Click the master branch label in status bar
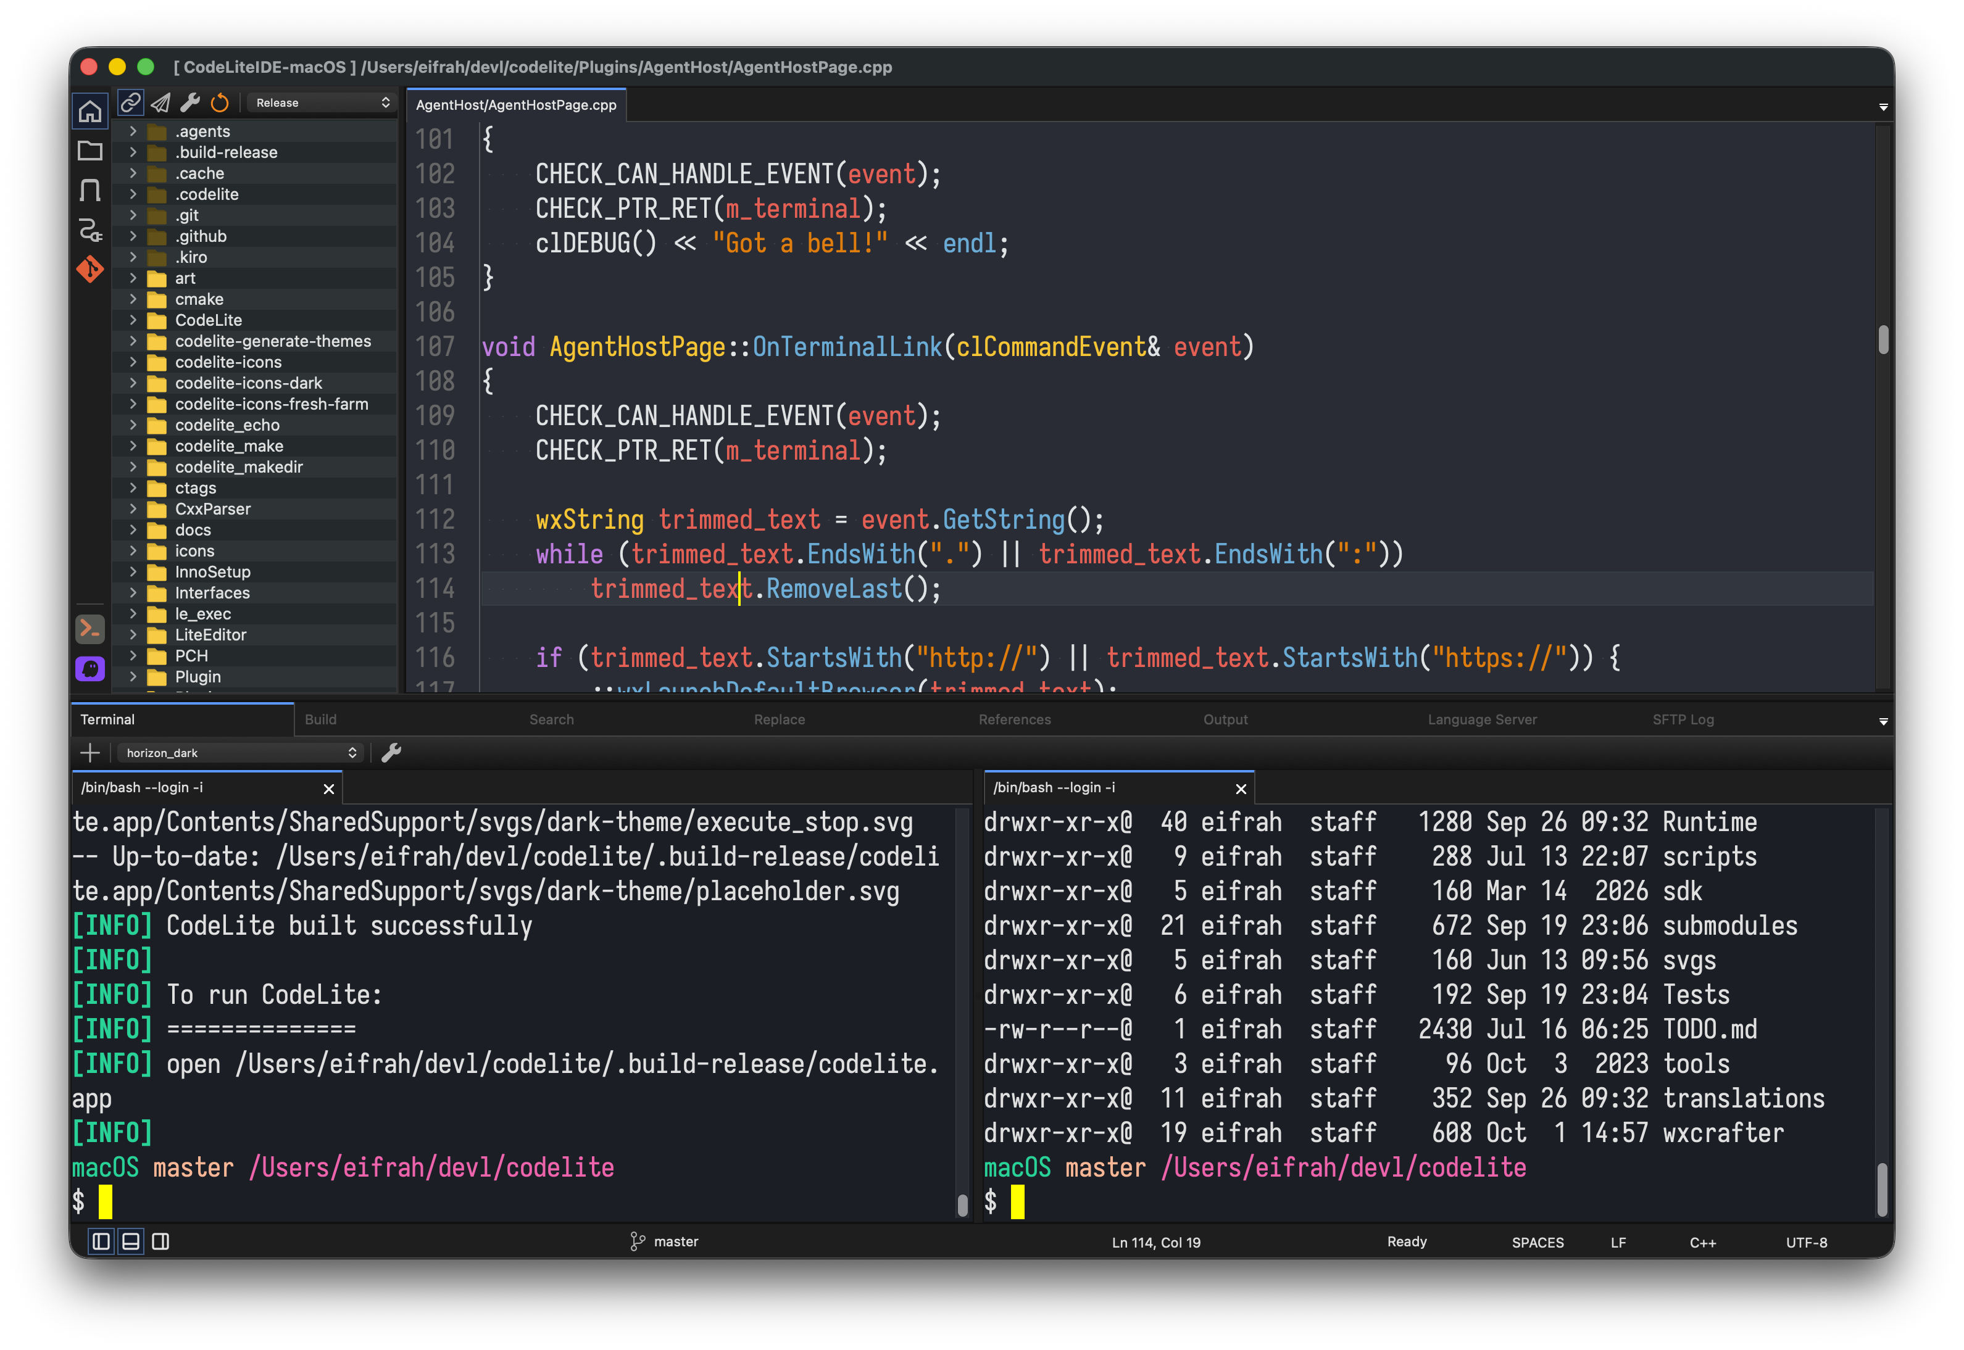The image size is (1964, 1350). tap(675, 1241)
